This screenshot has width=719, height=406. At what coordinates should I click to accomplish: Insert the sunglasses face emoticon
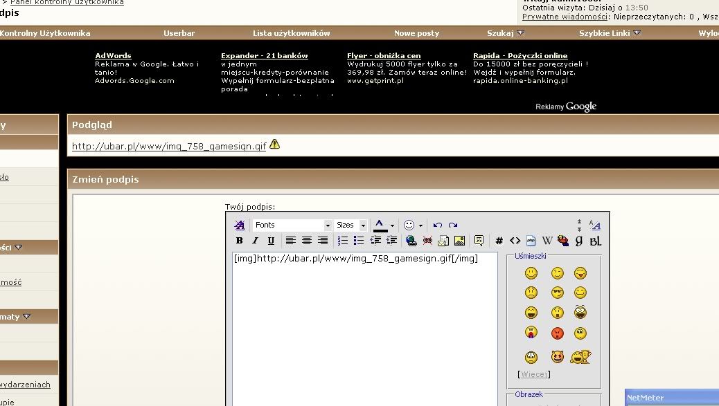click(557, 293)
